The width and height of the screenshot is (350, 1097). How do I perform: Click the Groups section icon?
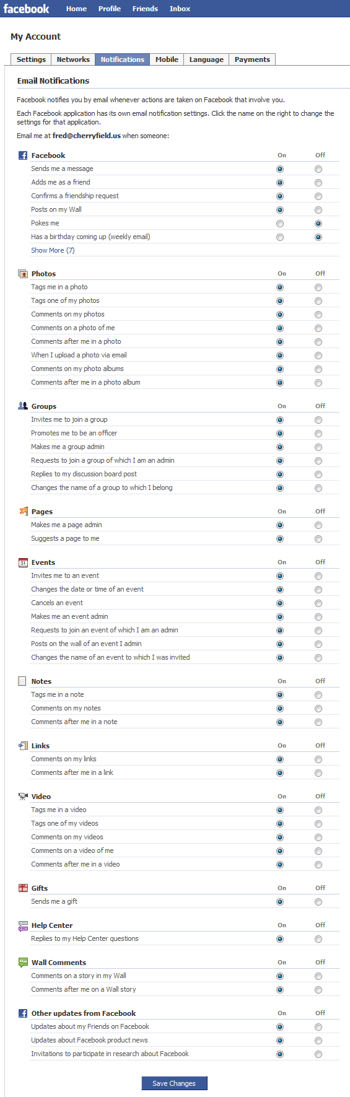point(23,406)
